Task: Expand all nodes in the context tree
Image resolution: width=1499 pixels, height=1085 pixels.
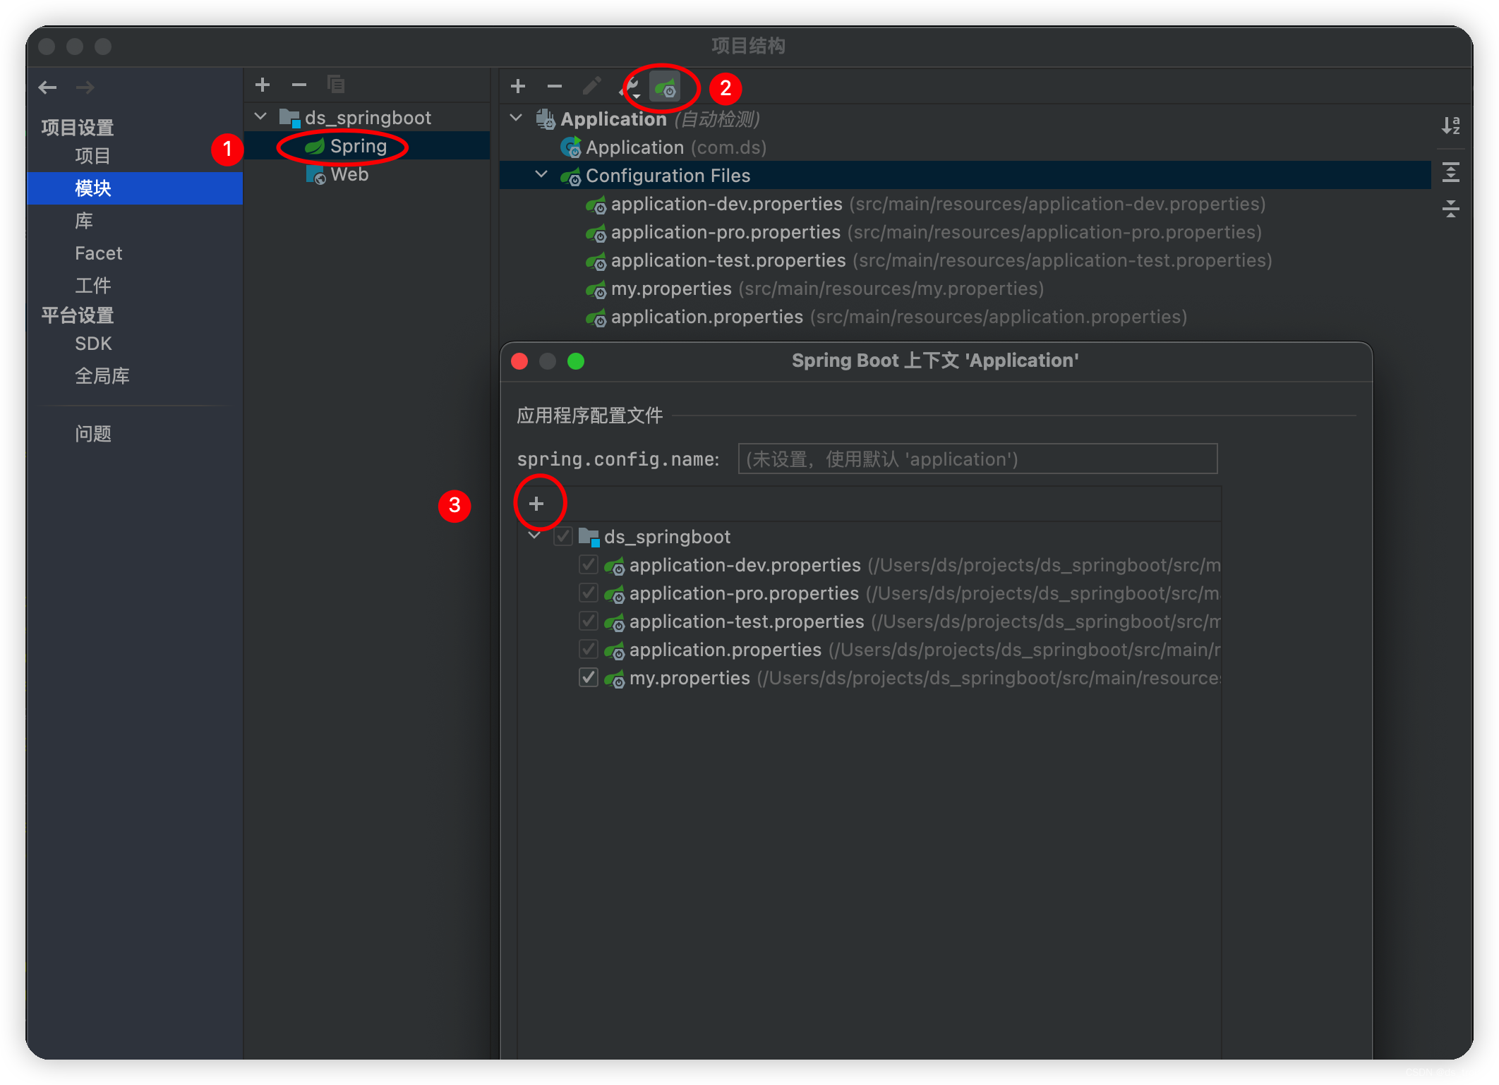Action: coord(1451,172)
